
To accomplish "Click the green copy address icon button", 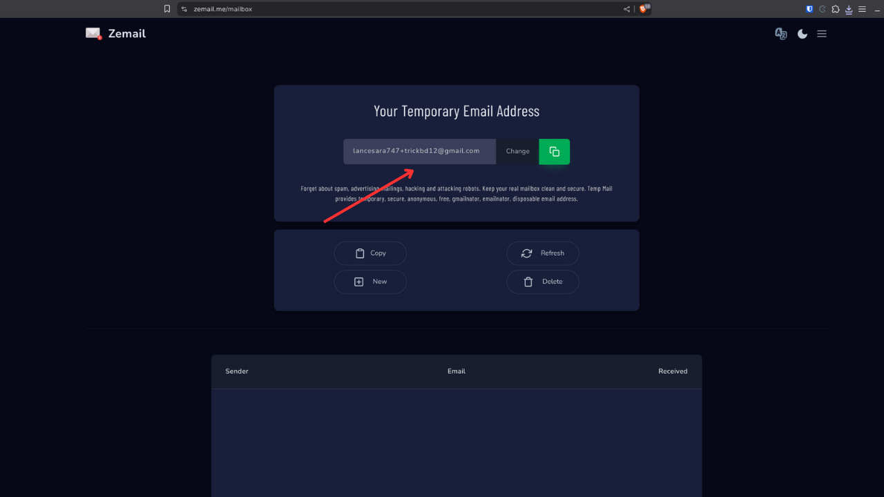I will tap(554, 152).
